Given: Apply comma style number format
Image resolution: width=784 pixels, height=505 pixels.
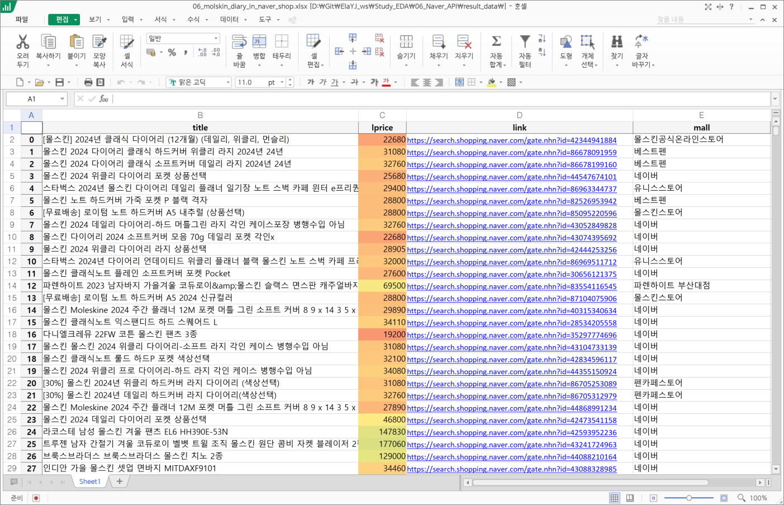Looking at the screenshot, I should [186, 53].
